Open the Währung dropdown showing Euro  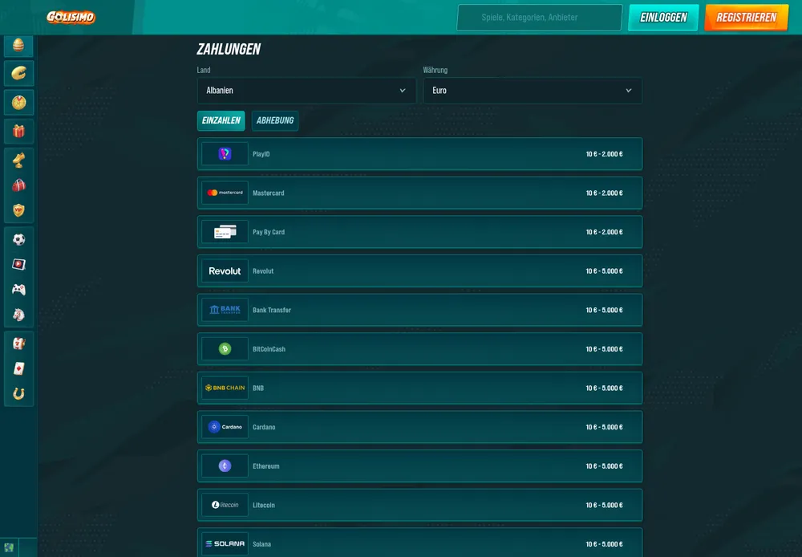[x=533, y=91]
